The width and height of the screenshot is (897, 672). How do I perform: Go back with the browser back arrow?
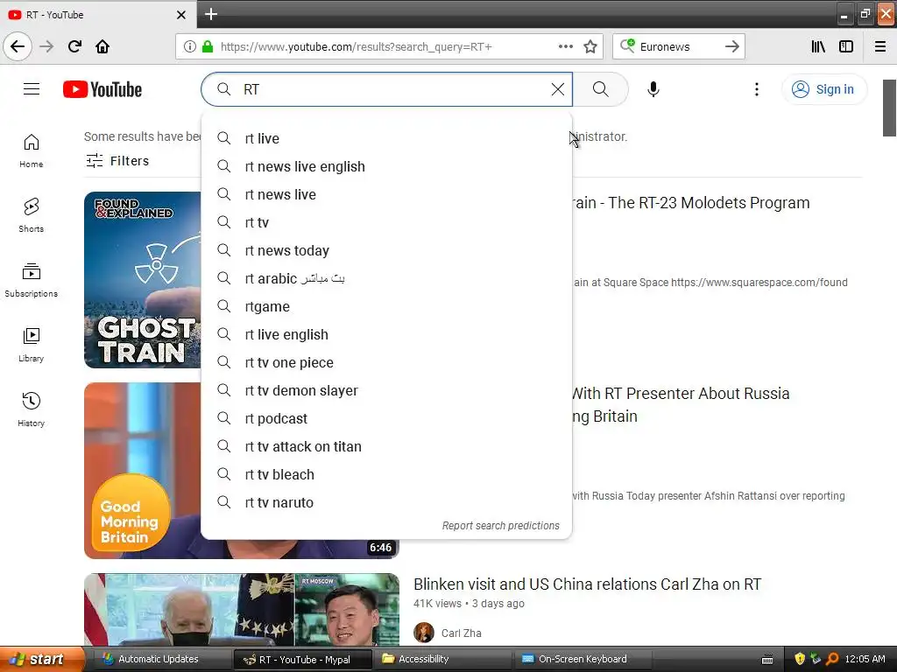(18, 46)
